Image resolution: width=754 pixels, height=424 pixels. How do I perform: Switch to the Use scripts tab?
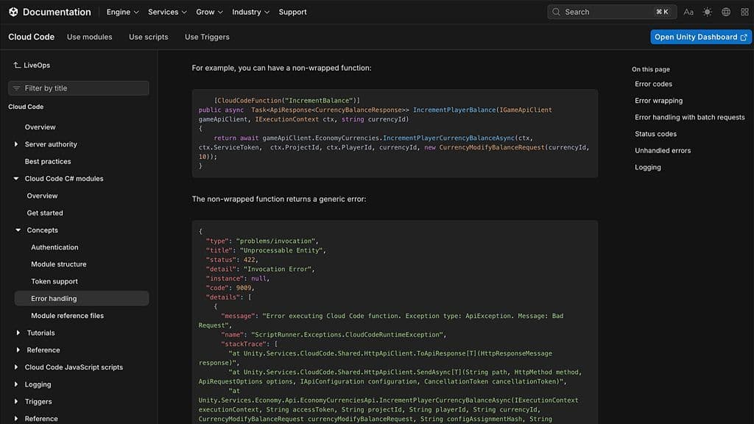coord(148,36)
